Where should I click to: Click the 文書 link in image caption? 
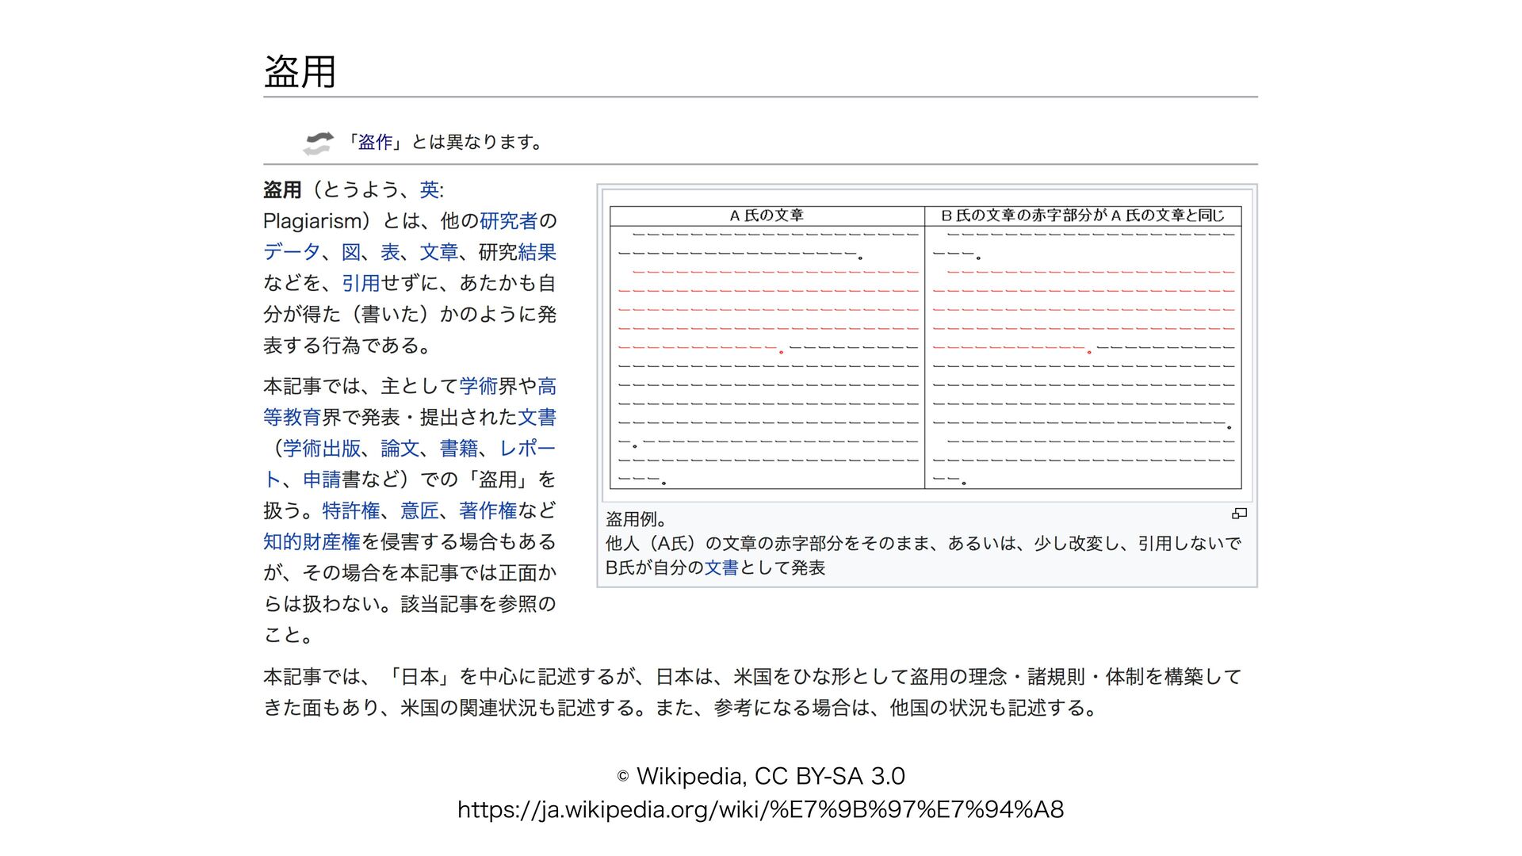721,567
